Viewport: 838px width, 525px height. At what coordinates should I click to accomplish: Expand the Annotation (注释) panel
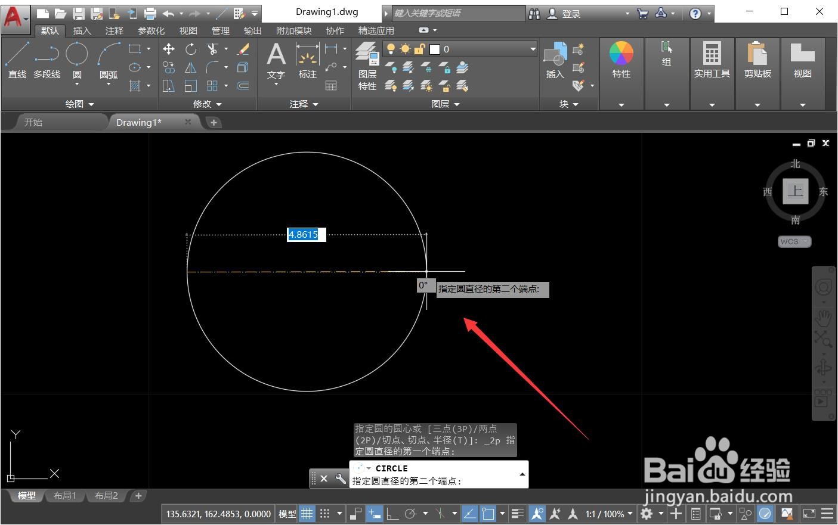pyautogui.click(x=304, y=104)
